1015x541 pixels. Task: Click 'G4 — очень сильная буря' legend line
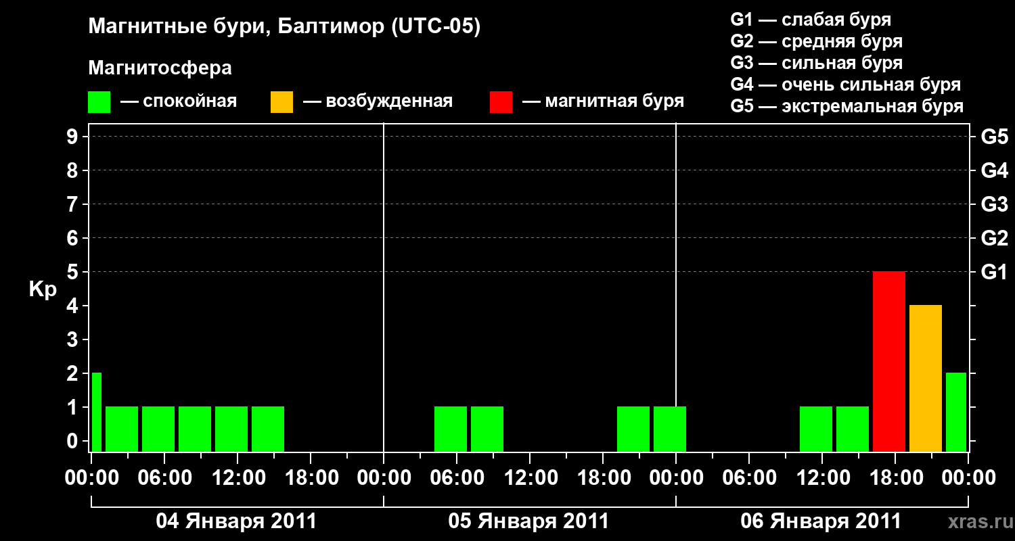(846, 85)
